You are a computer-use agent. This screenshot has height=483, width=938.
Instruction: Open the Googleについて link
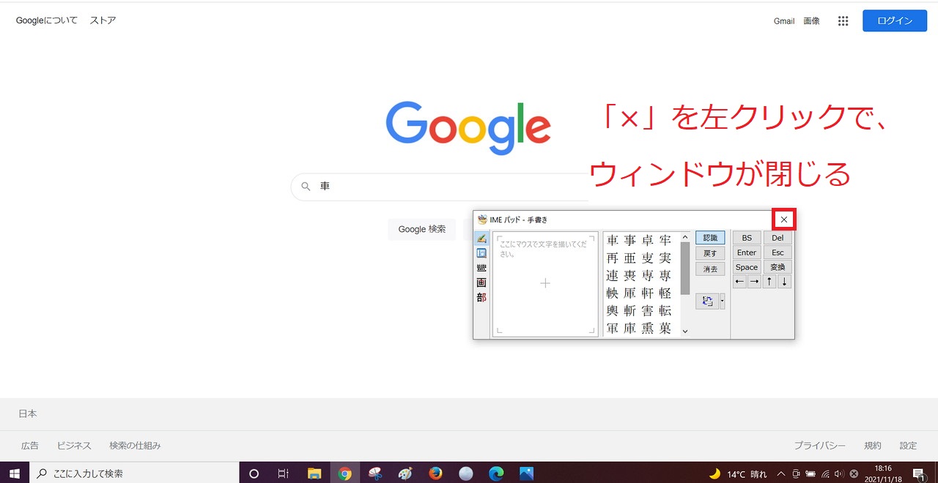47,20
